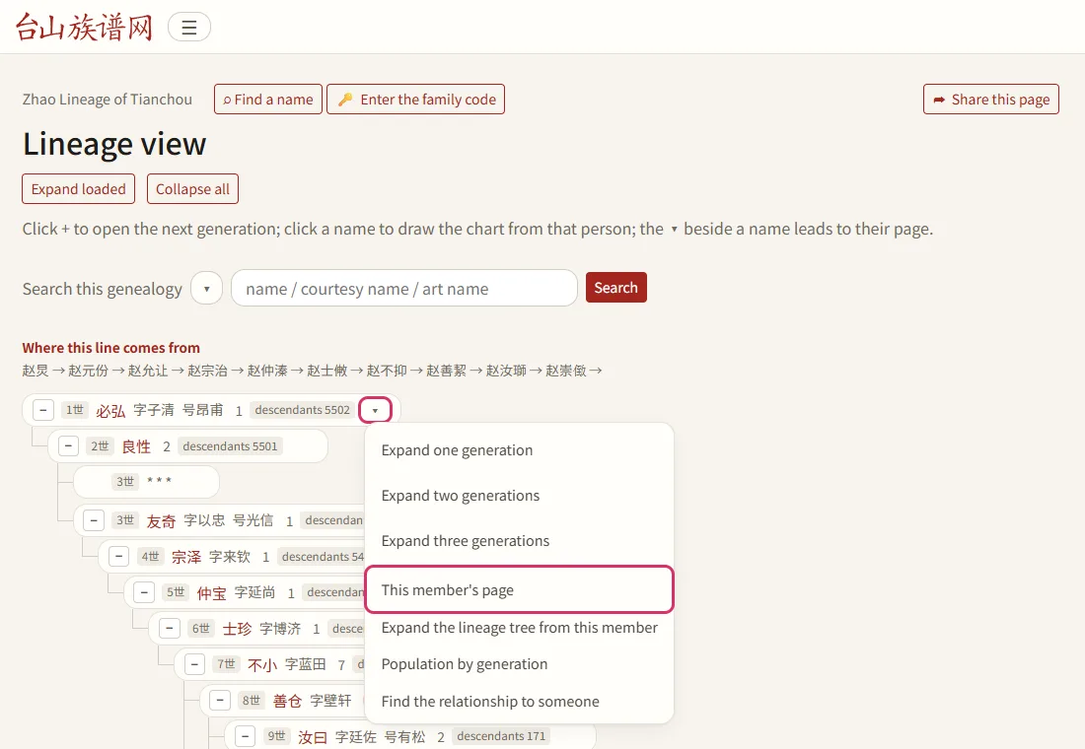Choose Expand two generations
Viewport: 1085px width, 749px height.
[x=519, y=495]
